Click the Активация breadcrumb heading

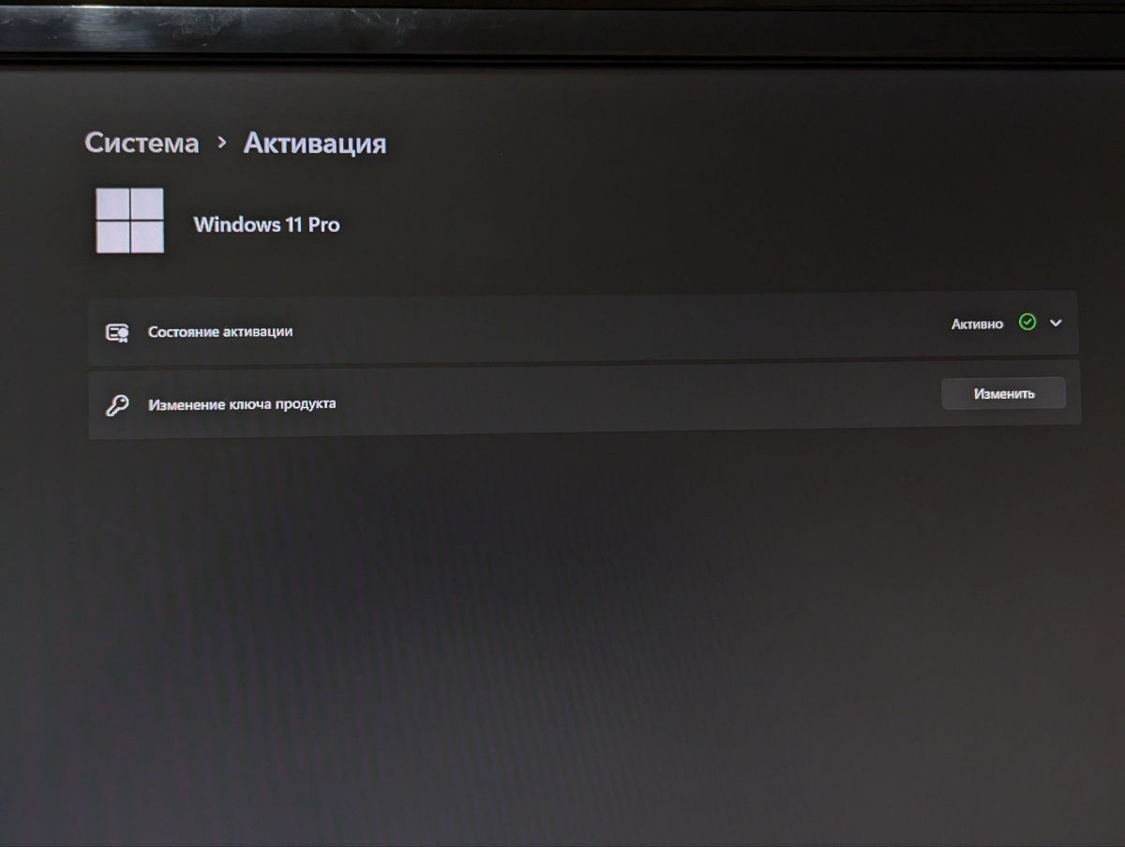coord(315,144)
